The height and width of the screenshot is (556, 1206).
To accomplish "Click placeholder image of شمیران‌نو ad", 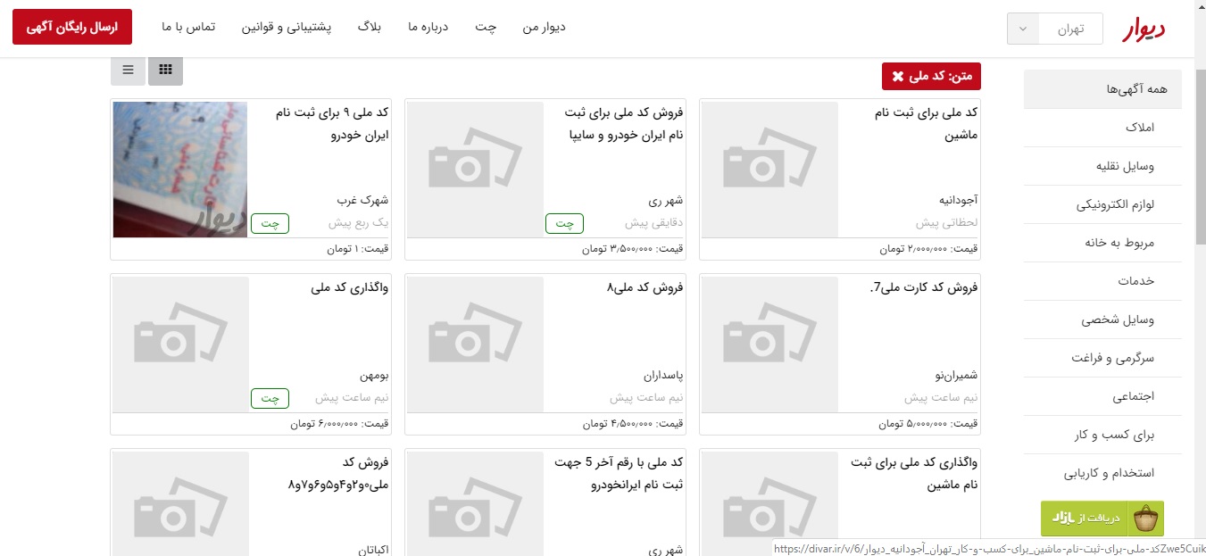I will click(769, 344).
